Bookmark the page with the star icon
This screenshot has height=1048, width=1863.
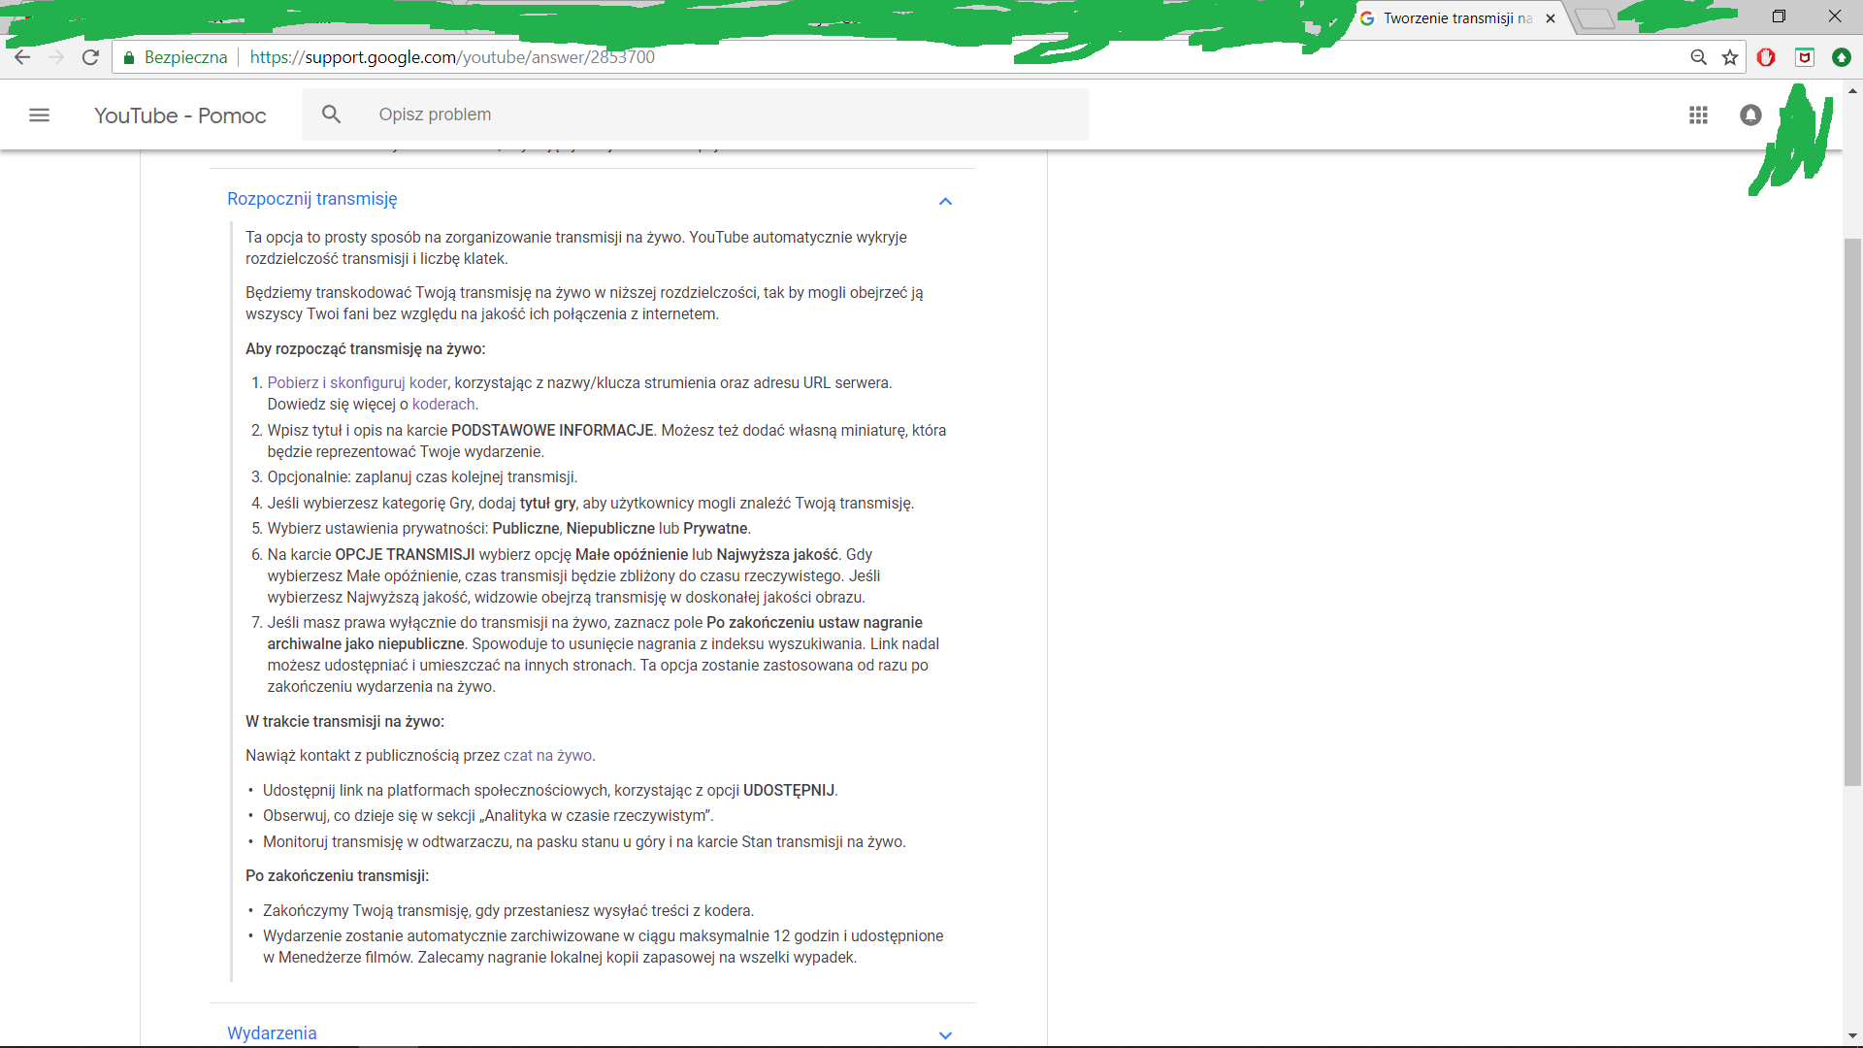[1730, 57]
